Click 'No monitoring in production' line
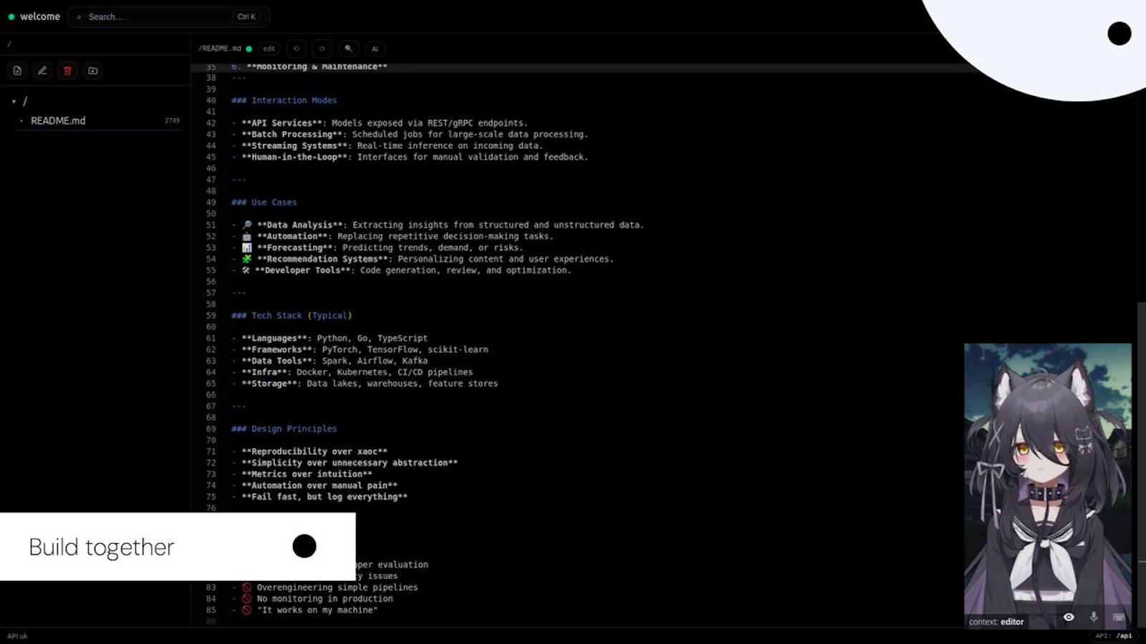Viewport: 1146px width, 644px height. [312, 599]
